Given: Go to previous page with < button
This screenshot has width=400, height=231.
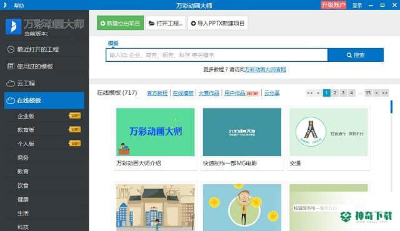Looking at the screenshot, I should coord(318,93).
